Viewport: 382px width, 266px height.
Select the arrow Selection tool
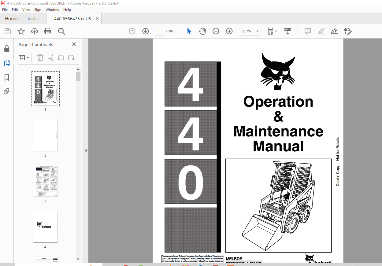coord(189,31)
